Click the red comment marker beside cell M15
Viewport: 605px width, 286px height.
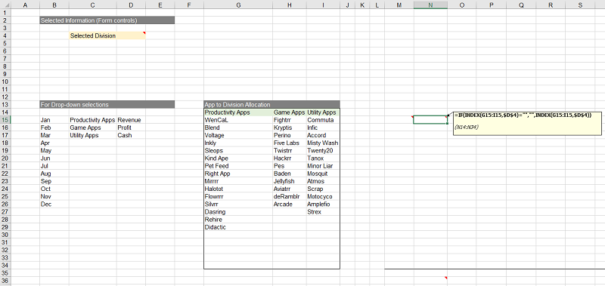point(412,117)
